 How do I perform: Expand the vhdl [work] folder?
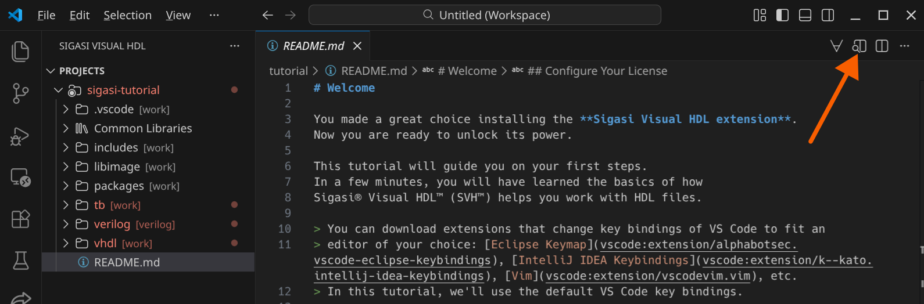pyautogui.click(x=66, y=243)
